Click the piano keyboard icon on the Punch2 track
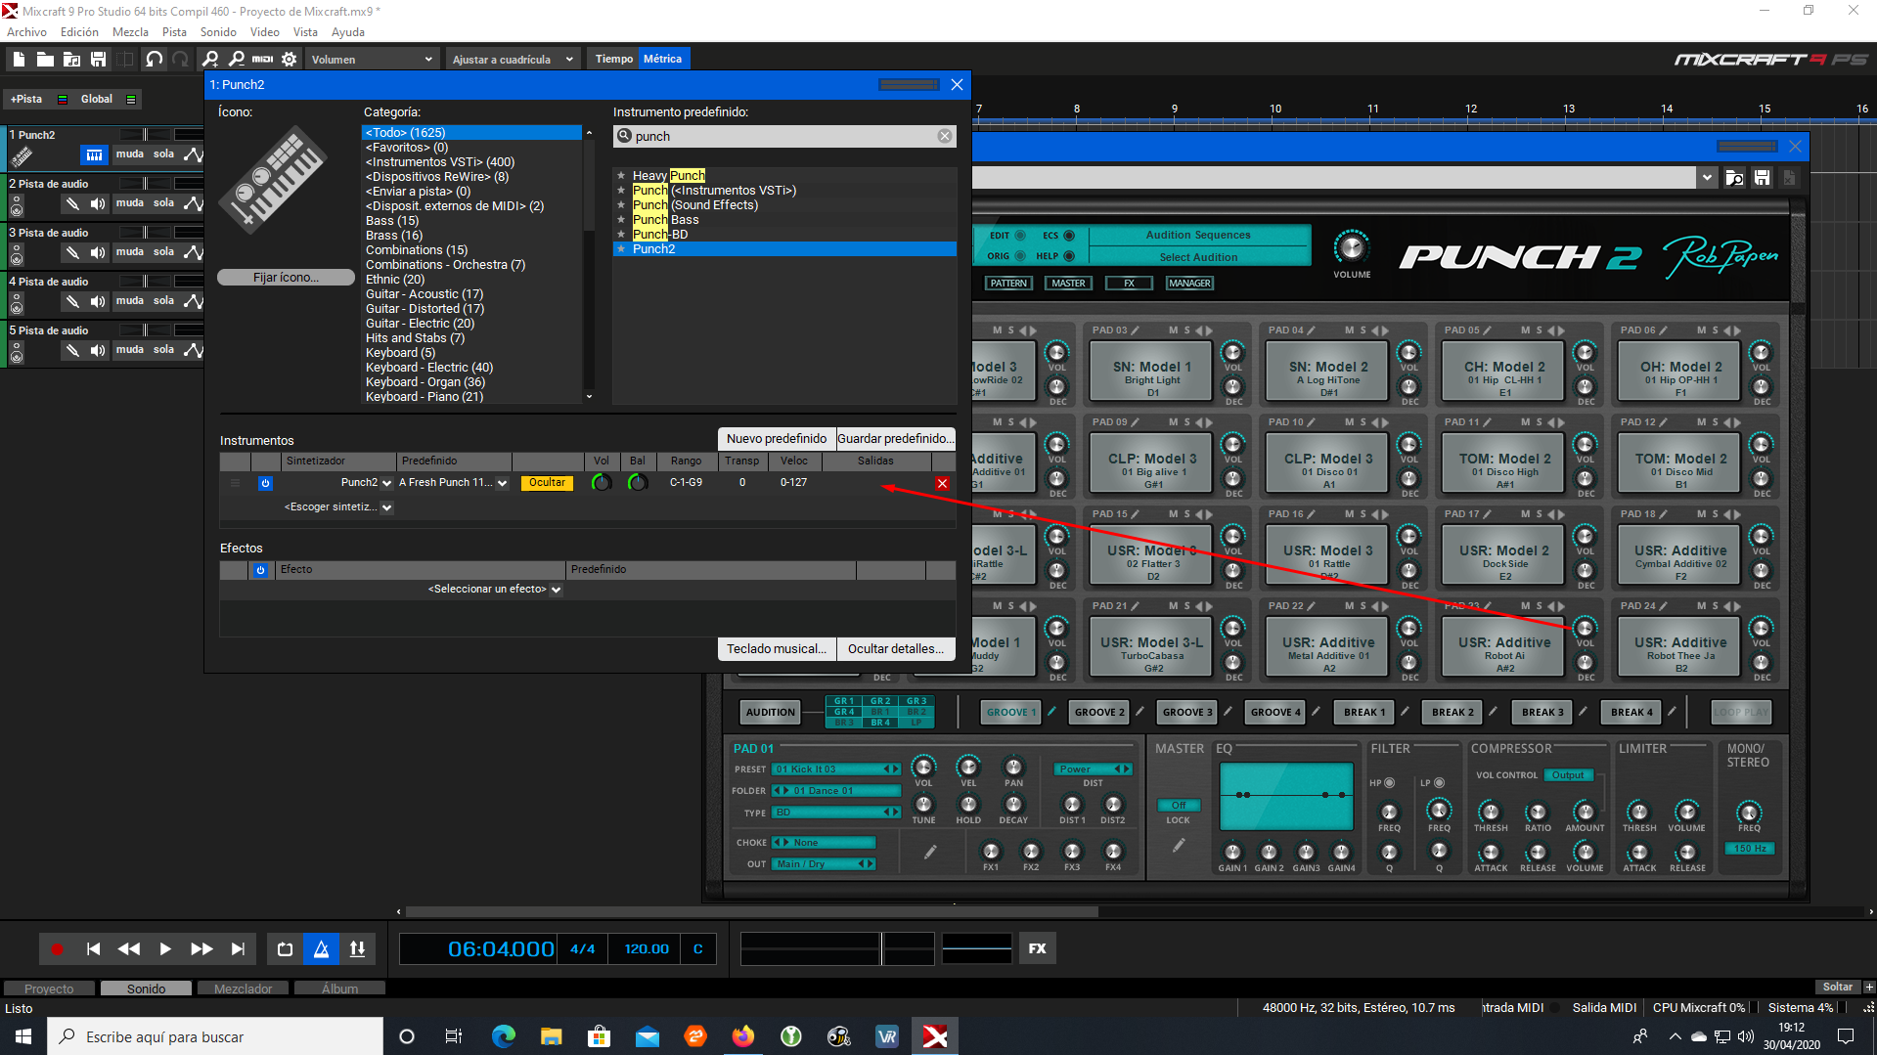Screen dimensions: 1877x1055 coord(94,154)
